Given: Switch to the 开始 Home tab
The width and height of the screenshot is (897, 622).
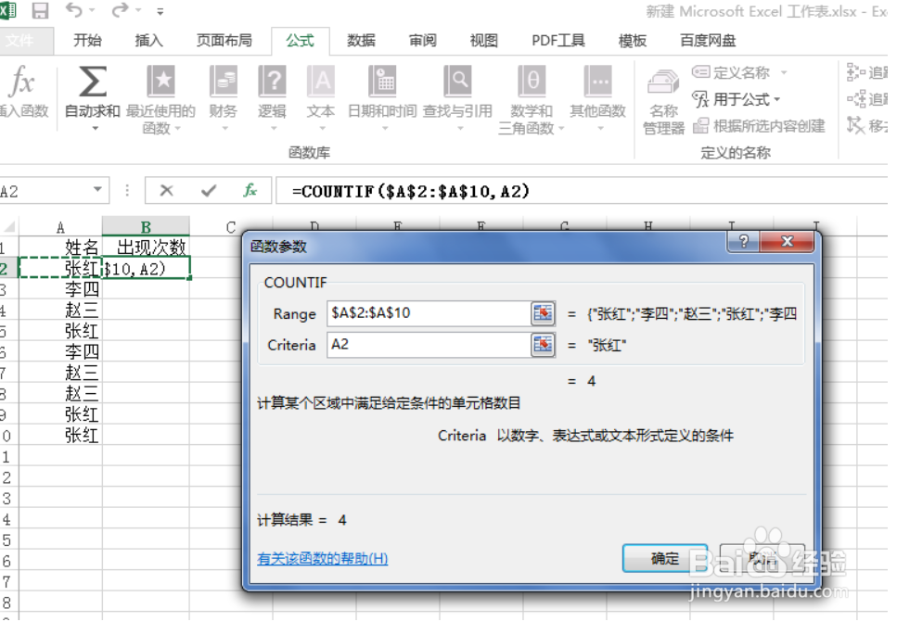Looking at the screenshot, I should (x=87, y=41).
